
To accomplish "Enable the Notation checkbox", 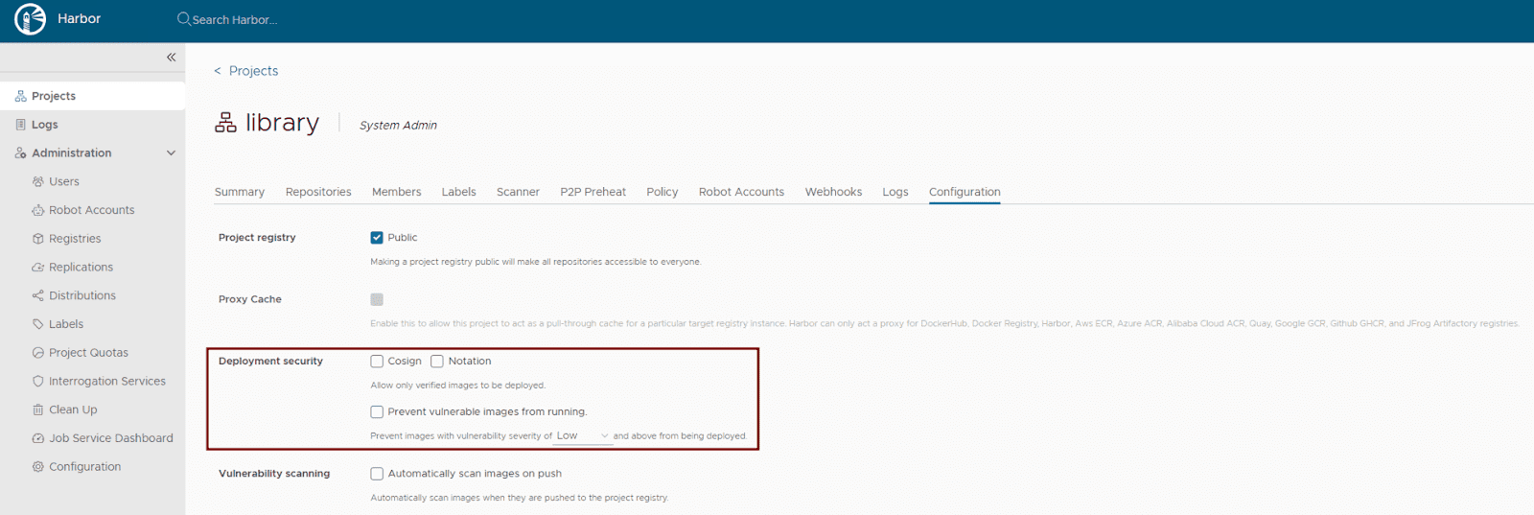I will pos(437,362).
